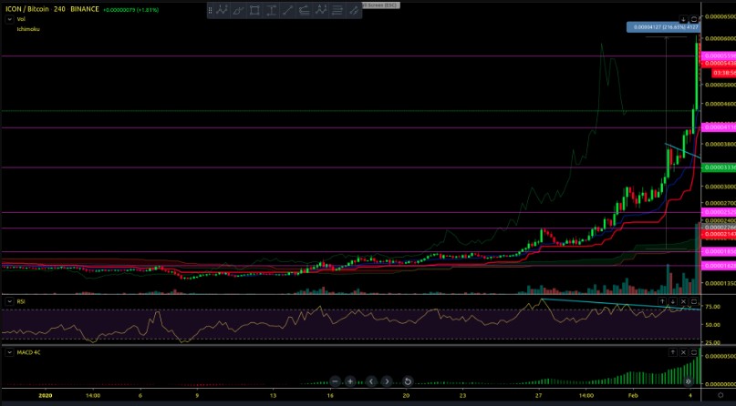Collapse the indicator legend next to Vol
Image resolution: width=736 pixels, height=406 pixels.
8,18
